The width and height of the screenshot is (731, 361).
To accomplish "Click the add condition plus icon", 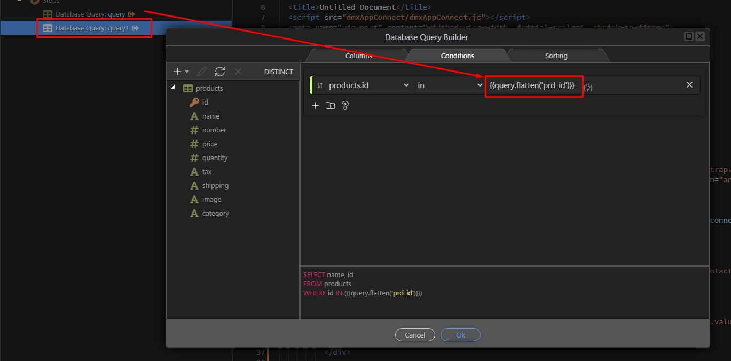I will point(315,106).
